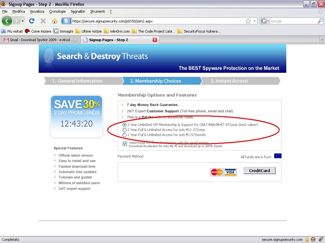Viewport: 325px width, 243px height.
Task: Select 2 Year Full & Unlimited Access option
Action: point(124,130)
